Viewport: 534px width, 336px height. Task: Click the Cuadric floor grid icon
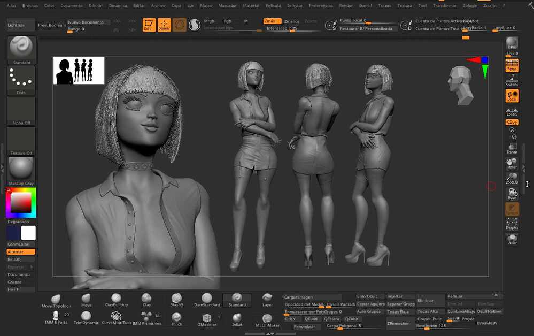pos(512,80)
